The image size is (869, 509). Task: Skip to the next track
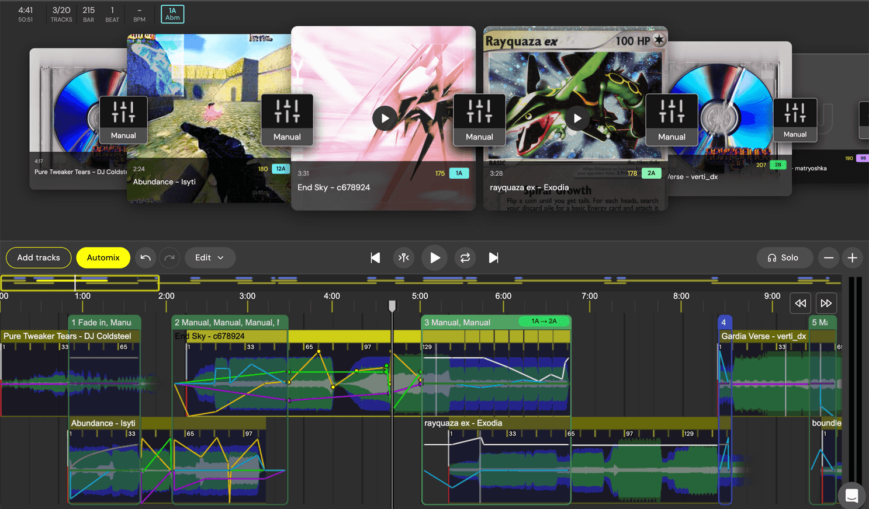point(494,257)
